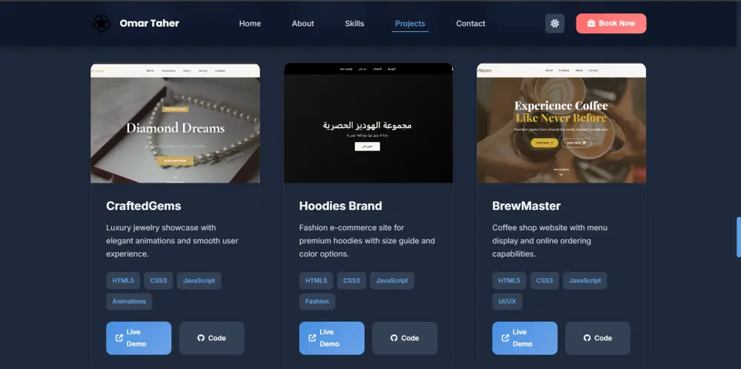Image resolution: width=741 pixels, height=369 pixels.
Task: Open the Hoodies Brand Live Demo
Action: 332,338
